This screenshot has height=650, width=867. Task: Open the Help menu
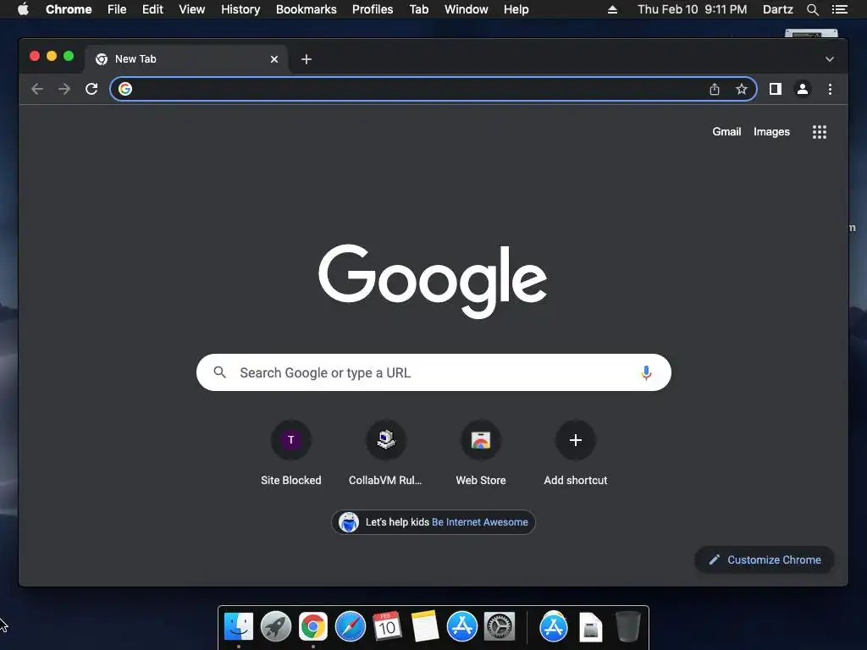tap(516, 9)
